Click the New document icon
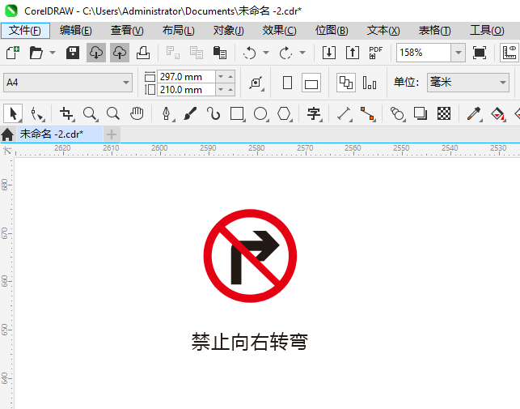Viewport: 520px width, 409px height. pos(13,53)
